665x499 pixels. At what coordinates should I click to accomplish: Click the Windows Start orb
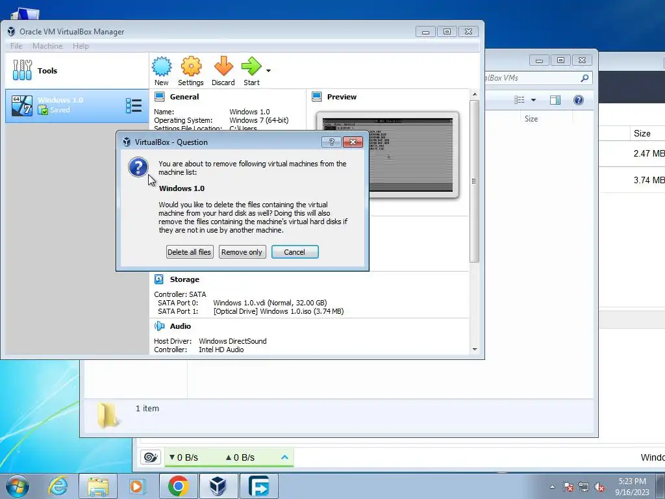18,486
